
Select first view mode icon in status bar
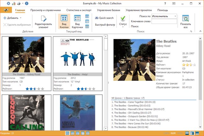click(68, 133)
